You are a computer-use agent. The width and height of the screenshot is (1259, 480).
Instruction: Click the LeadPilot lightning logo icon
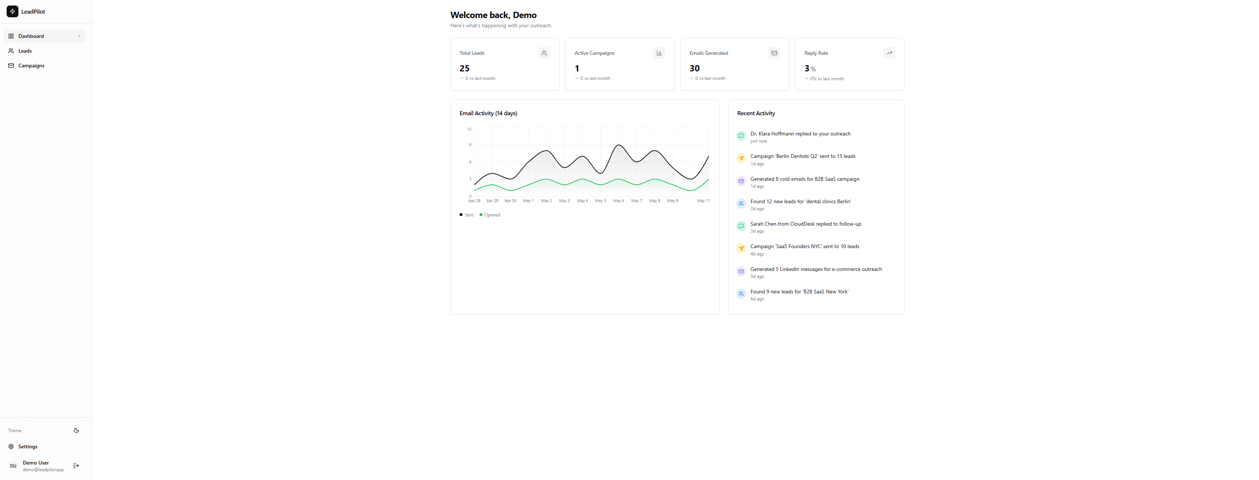(13, 11)
